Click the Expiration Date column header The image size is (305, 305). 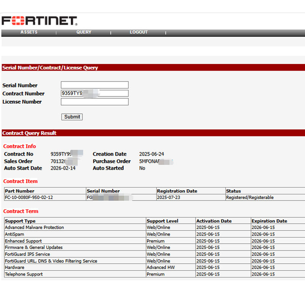point(269,221)
